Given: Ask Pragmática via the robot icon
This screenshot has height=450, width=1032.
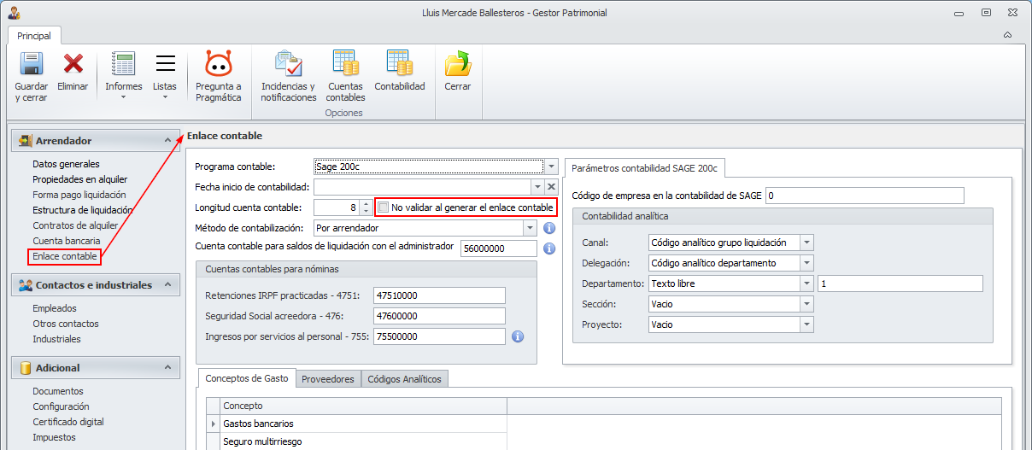Looking at the screenshot, I should [219, 65].
